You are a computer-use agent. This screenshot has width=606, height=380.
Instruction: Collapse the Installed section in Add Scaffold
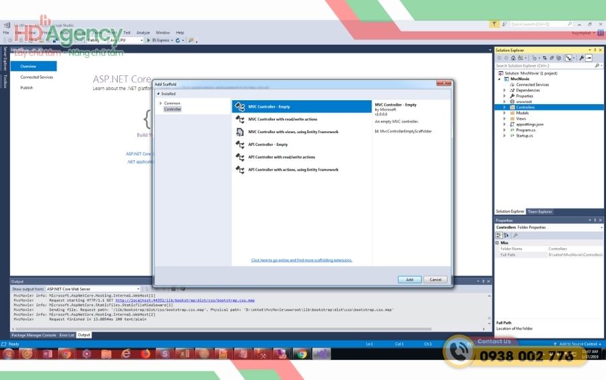click(x=158, y=94)
